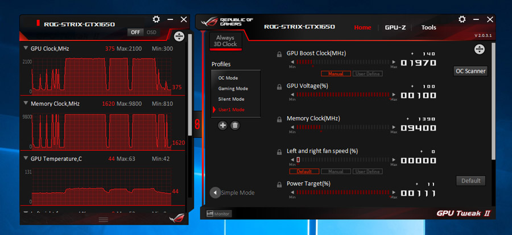
Task: Click the Memory Clock slider bar
Action: click(343, 127)
